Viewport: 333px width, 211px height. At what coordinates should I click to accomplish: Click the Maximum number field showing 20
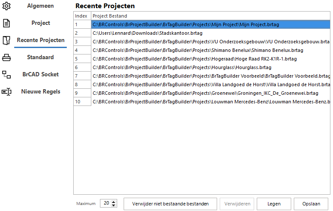pyautogui.click(x=106, y=203)
